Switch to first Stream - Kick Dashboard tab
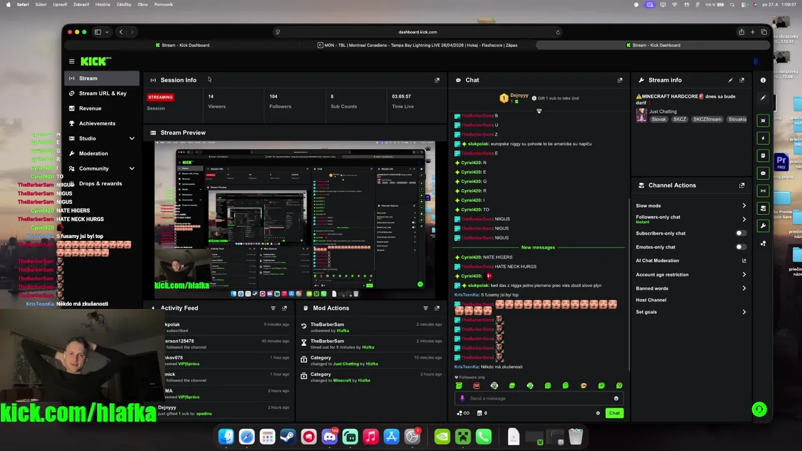This screenshot has height=451, width=802. click(x=182, y=45)
